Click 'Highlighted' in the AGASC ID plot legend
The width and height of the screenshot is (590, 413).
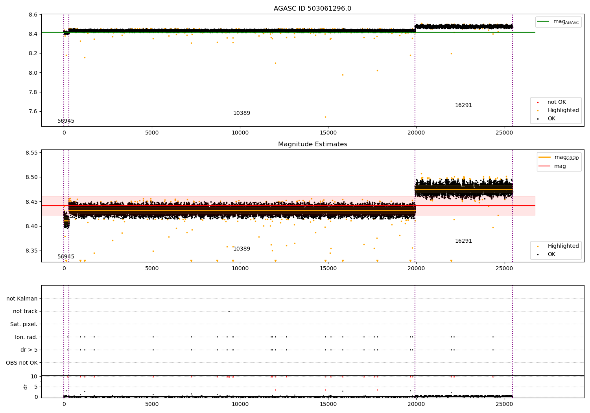(563, 111)
